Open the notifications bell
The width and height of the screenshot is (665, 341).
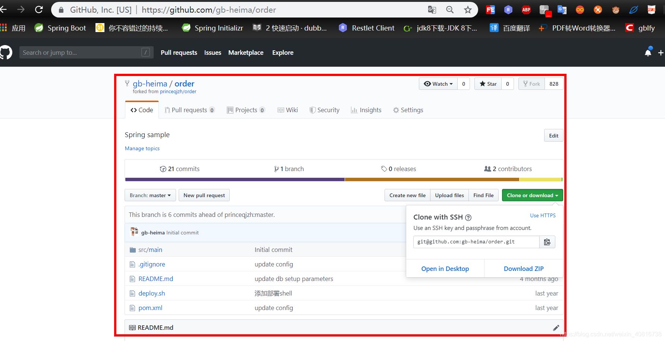coord(648,52)
